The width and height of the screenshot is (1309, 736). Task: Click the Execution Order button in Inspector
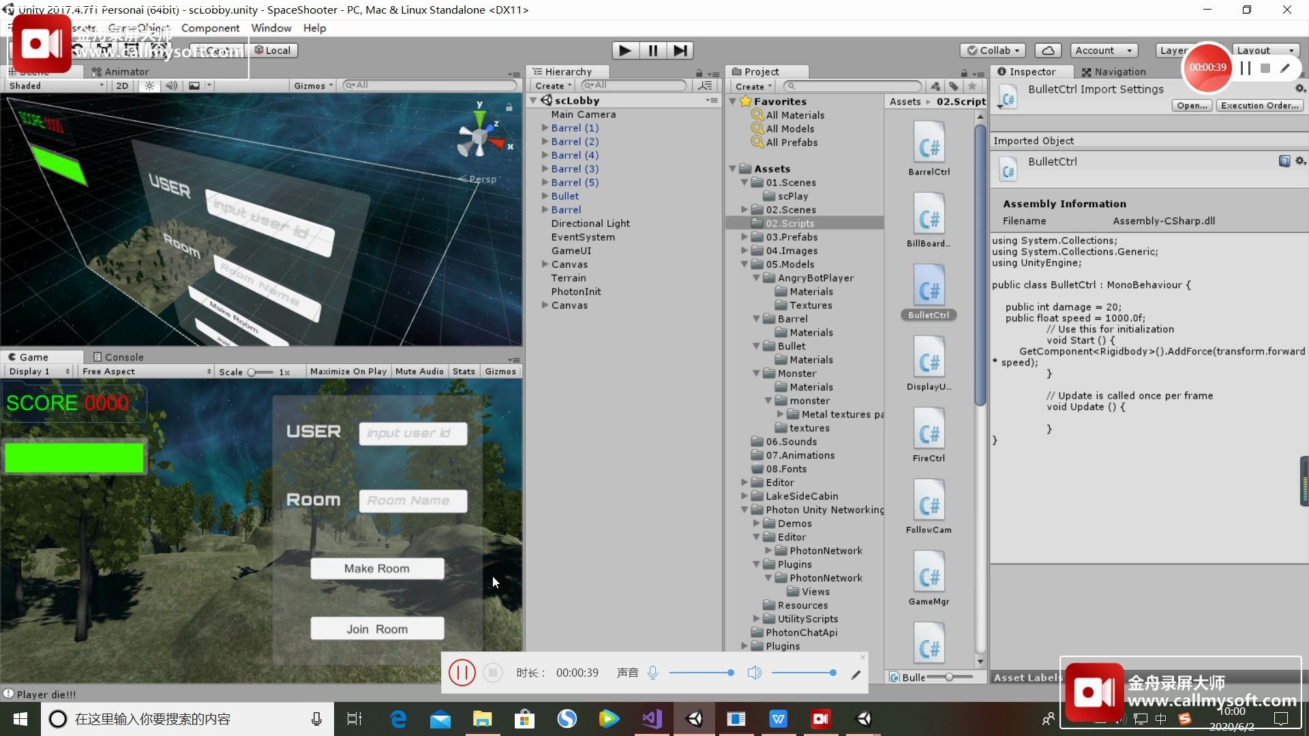1259,106
